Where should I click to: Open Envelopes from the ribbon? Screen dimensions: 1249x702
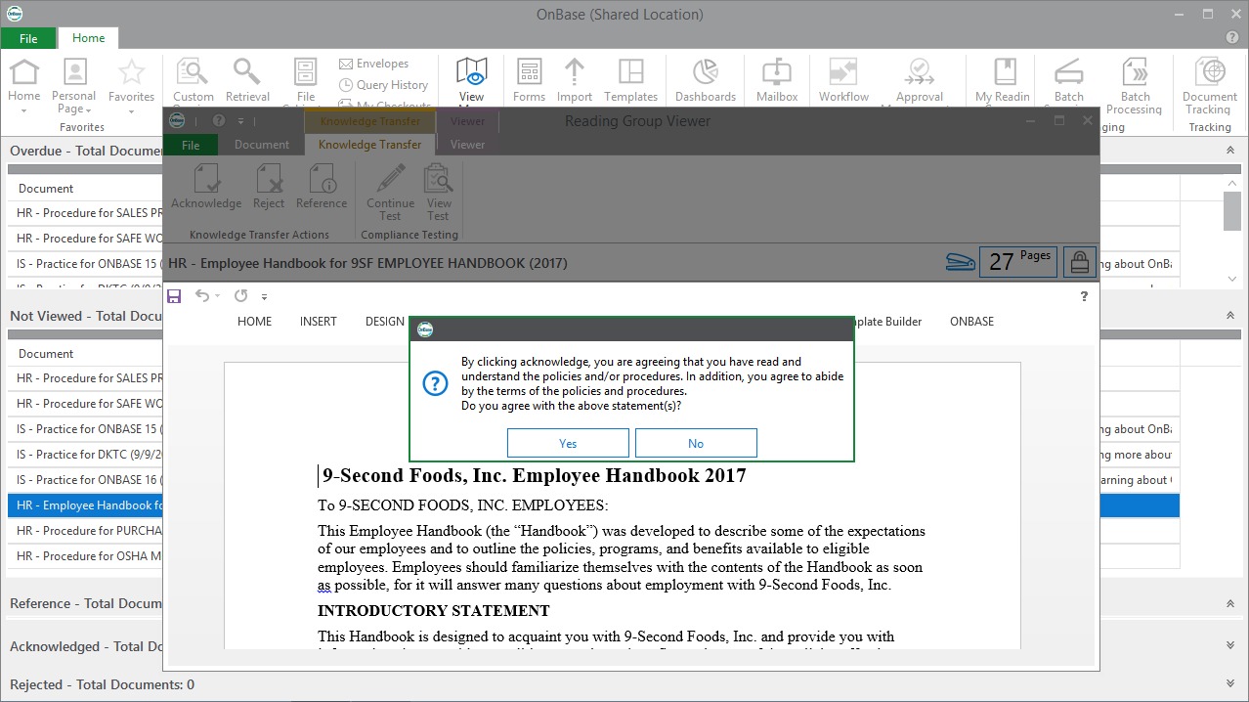[373, 64]
